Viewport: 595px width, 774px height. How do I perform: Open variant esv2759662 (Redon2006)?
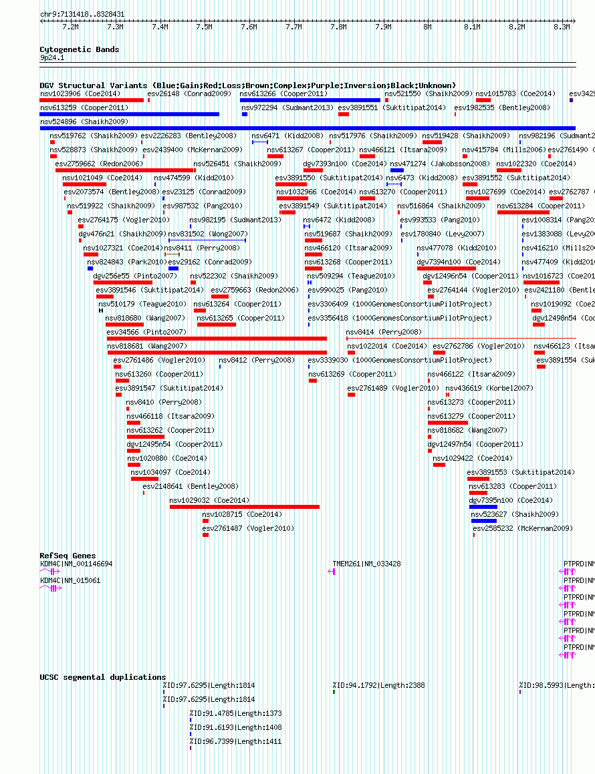click(99, 164)
